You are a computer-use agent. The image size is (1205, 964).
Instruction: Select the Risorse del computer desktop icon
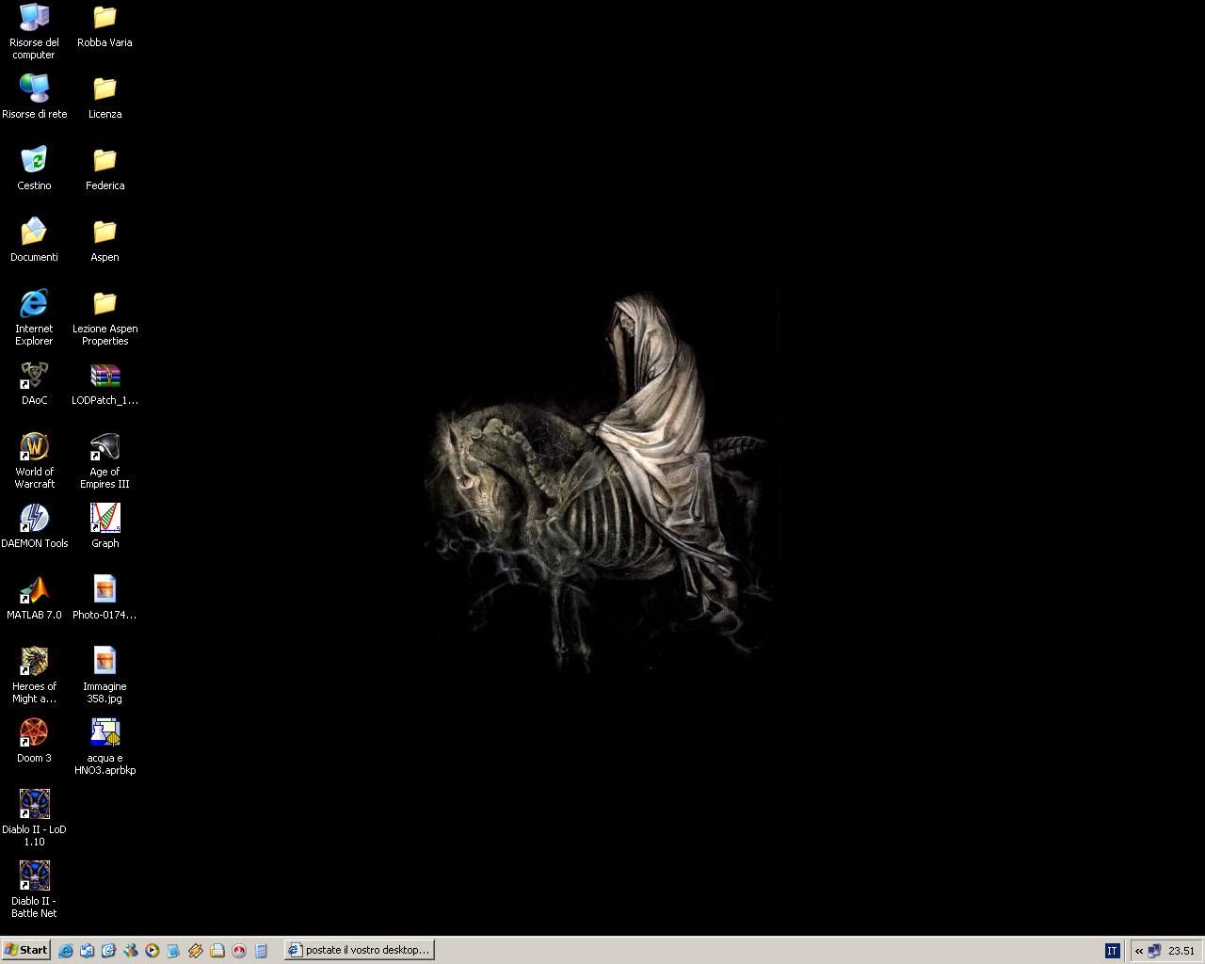pyautogui.click(x=34, y=31)
